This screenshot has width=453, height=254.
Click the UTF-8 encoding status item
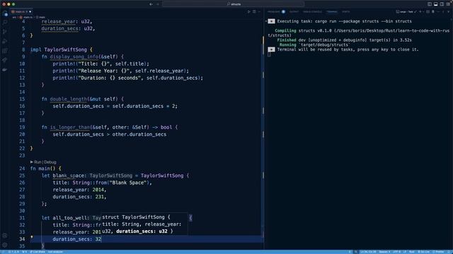[x=396, y=252]
